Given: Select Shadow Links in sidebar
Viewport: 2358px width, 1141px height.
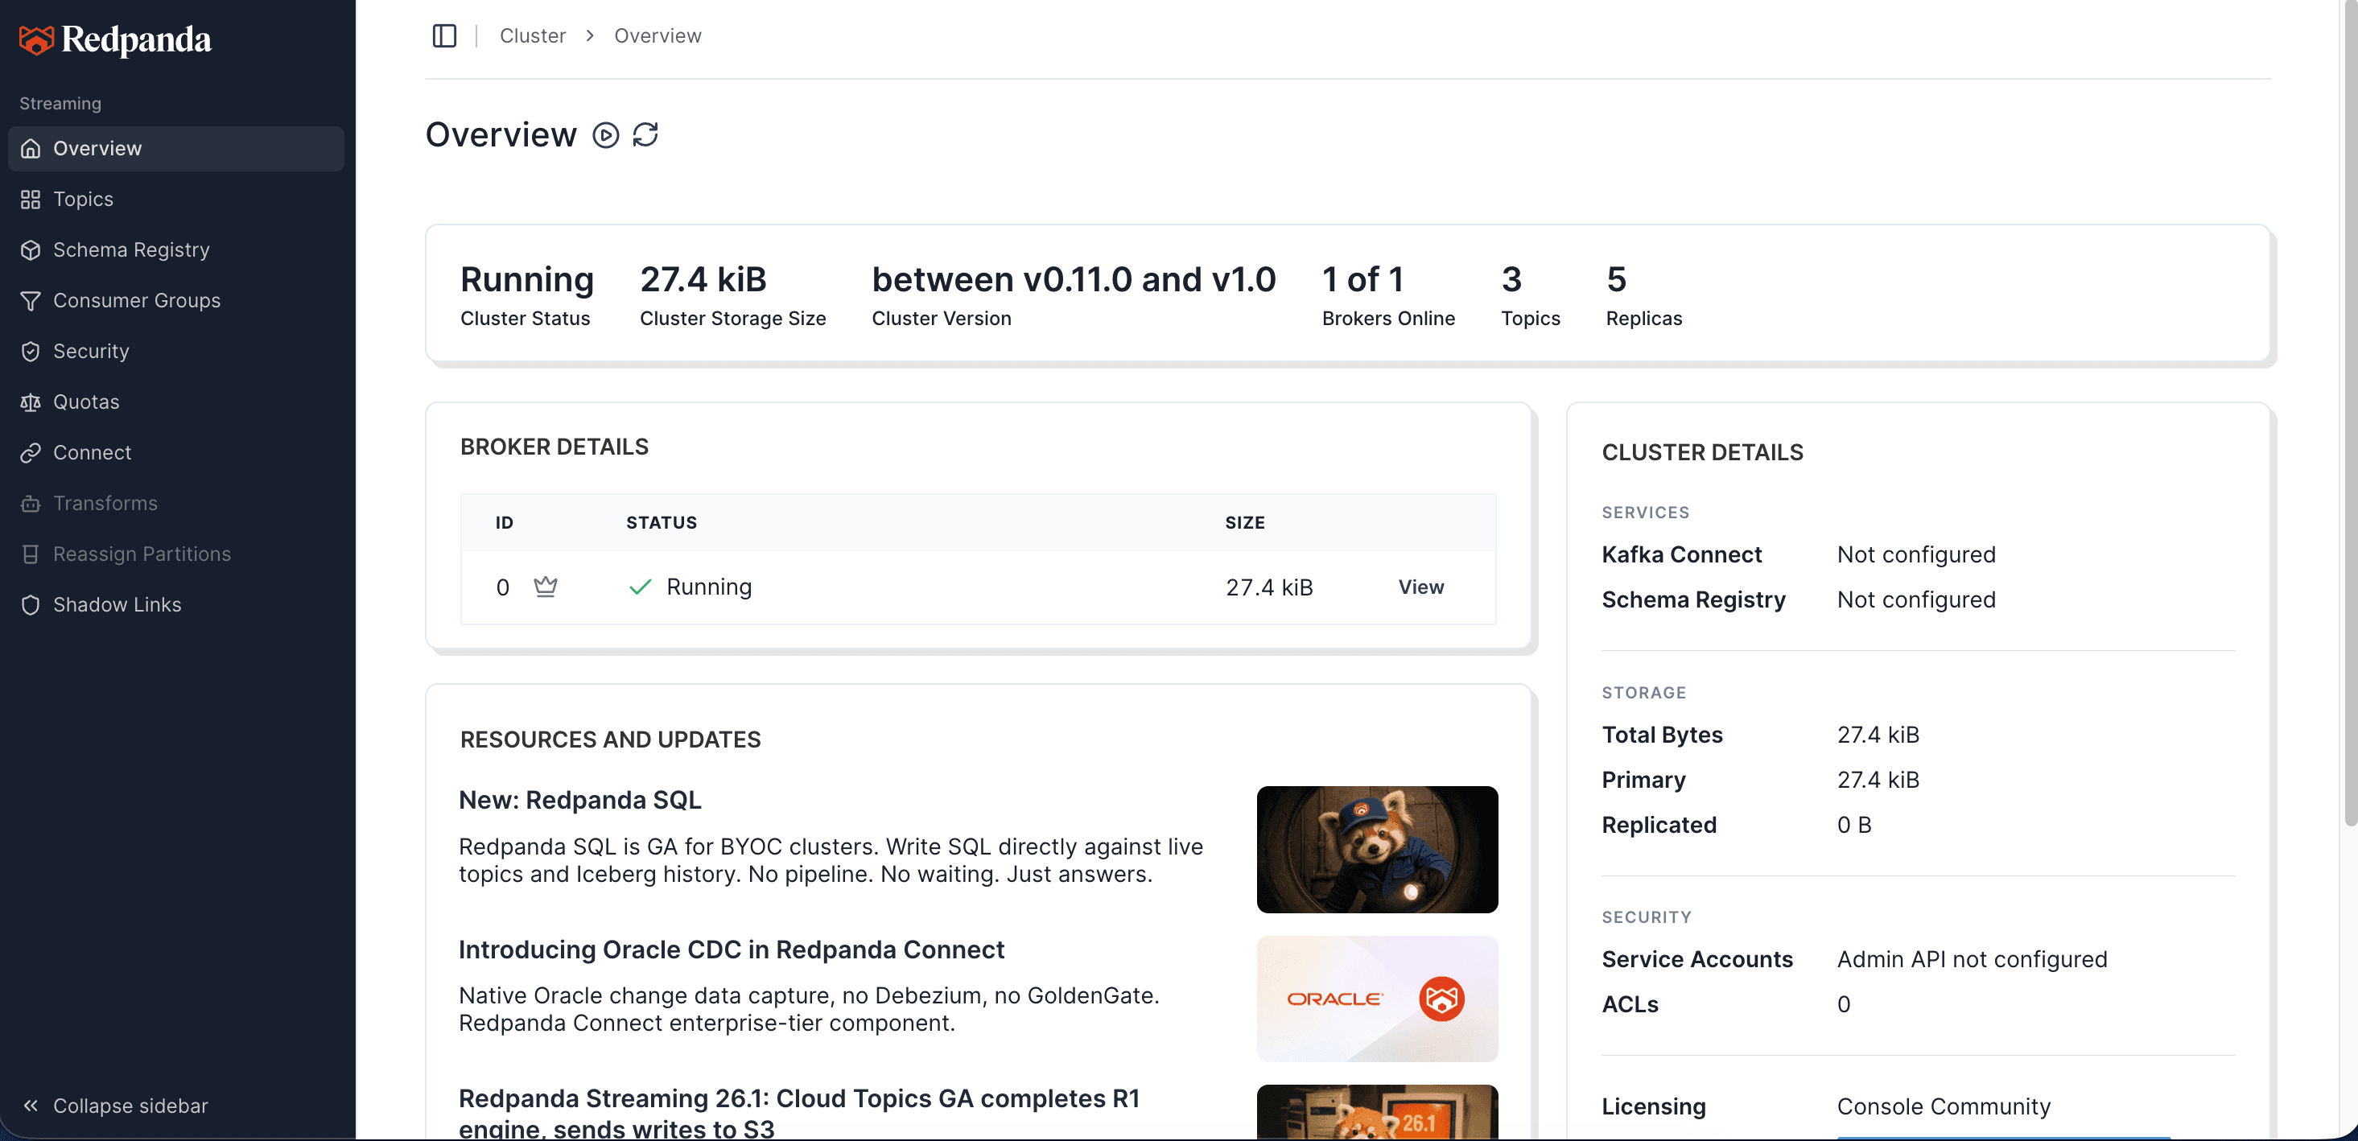Looking at the screenshot, I should pos(175,605).
